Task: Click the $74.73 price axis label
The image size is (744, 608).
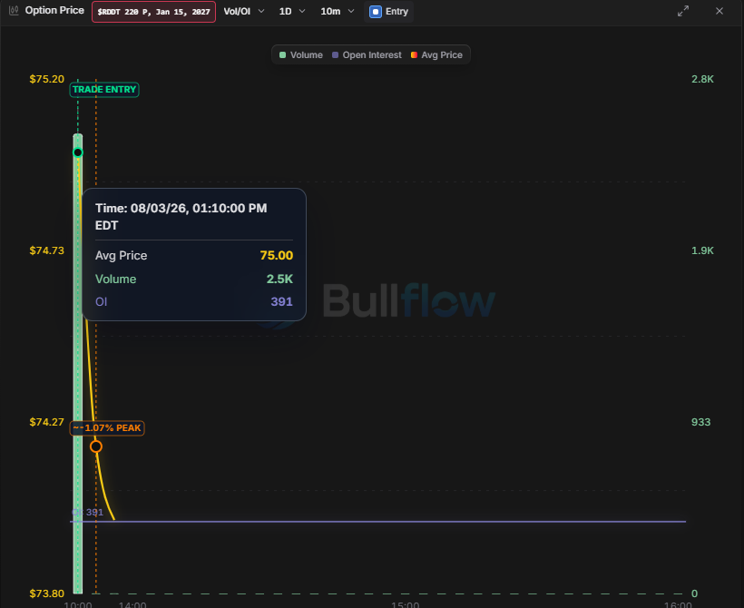Action: (x=46, y=250)
